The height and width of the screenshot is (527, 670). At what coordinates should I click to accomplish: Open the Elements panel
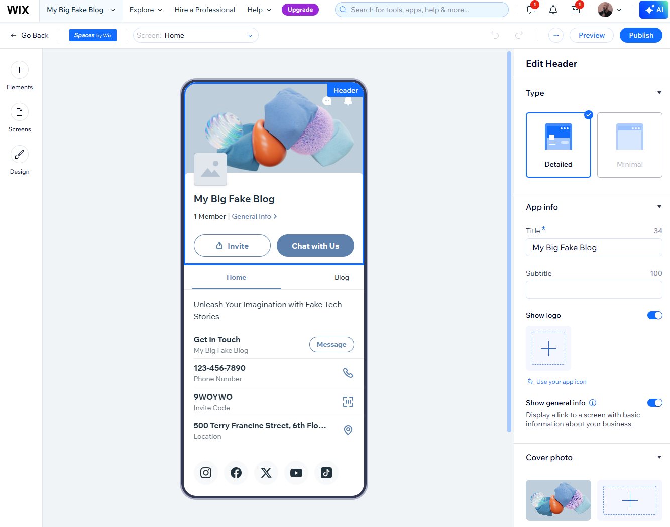19,75
